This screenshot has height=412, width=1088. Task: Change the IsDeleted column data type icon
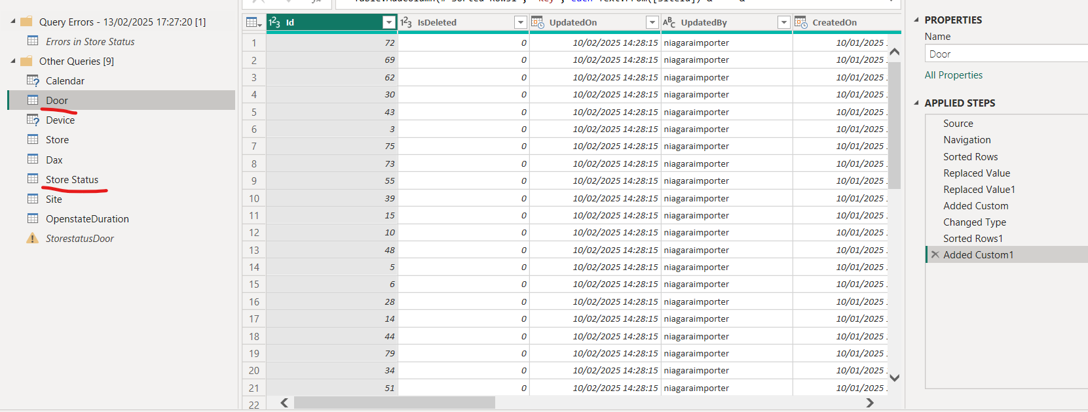tap(406, 22)
